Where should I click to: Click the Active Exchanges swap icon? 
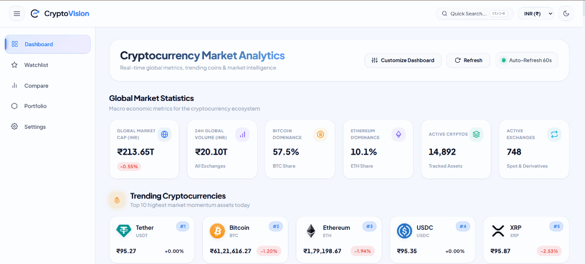(x=554, y=134)
